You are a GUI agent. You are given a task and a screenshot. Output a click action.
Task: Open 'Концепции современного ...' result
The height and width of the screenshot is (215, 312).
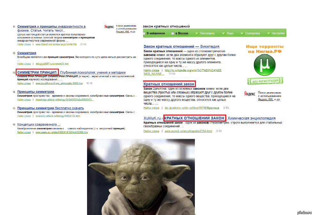(x=39, y=124)
